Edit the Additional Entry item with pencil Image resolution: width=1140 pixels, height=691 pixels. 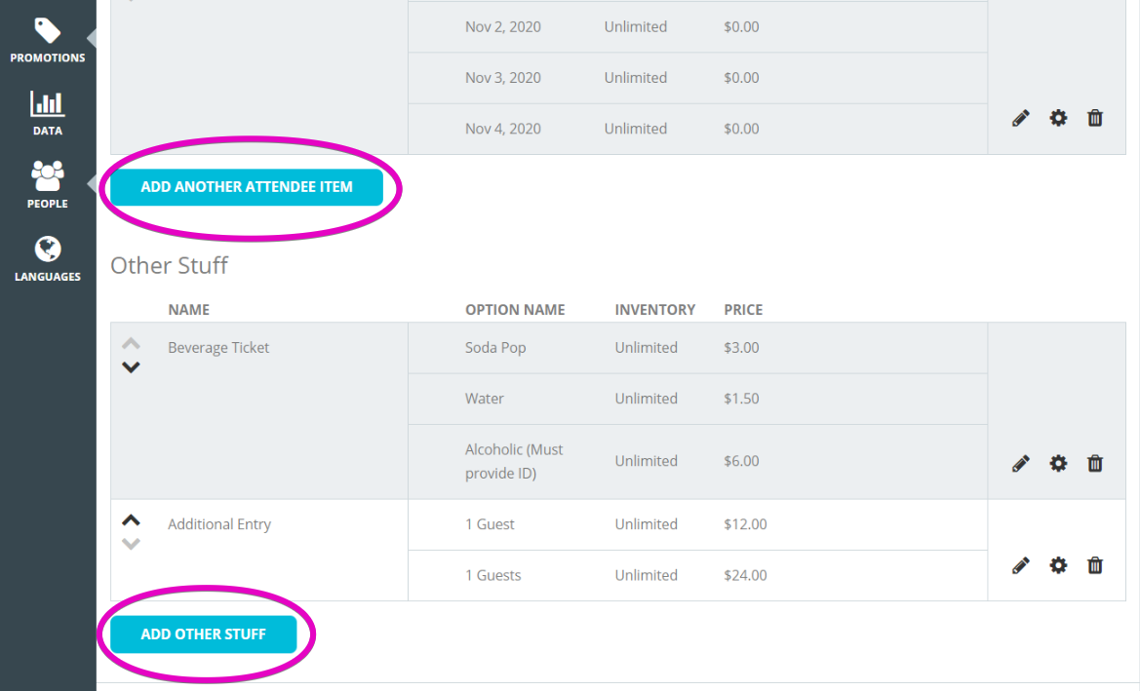click(x=1021, y=565)
